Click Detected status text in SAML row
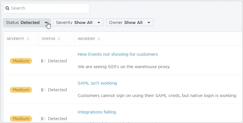The height and width of the screenshot is (123, 243). pos(57,90)
